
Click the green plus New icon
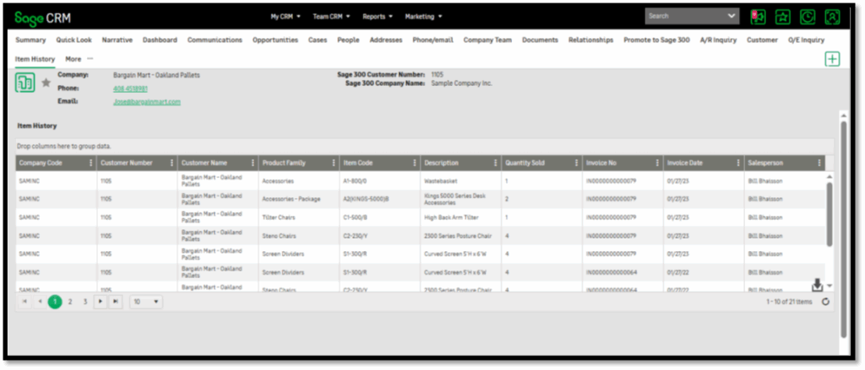click(x=832, y=59)
